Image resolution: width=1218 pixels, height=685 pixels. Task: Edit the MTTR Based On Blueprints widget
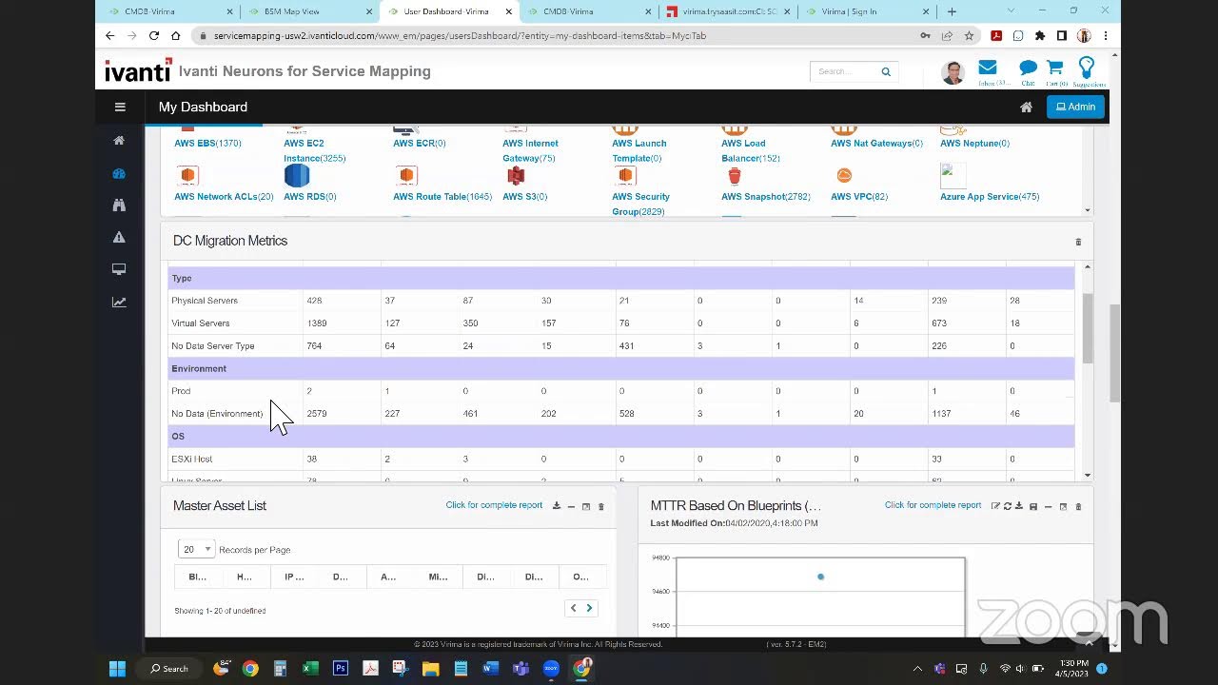[x=995, y=506]
